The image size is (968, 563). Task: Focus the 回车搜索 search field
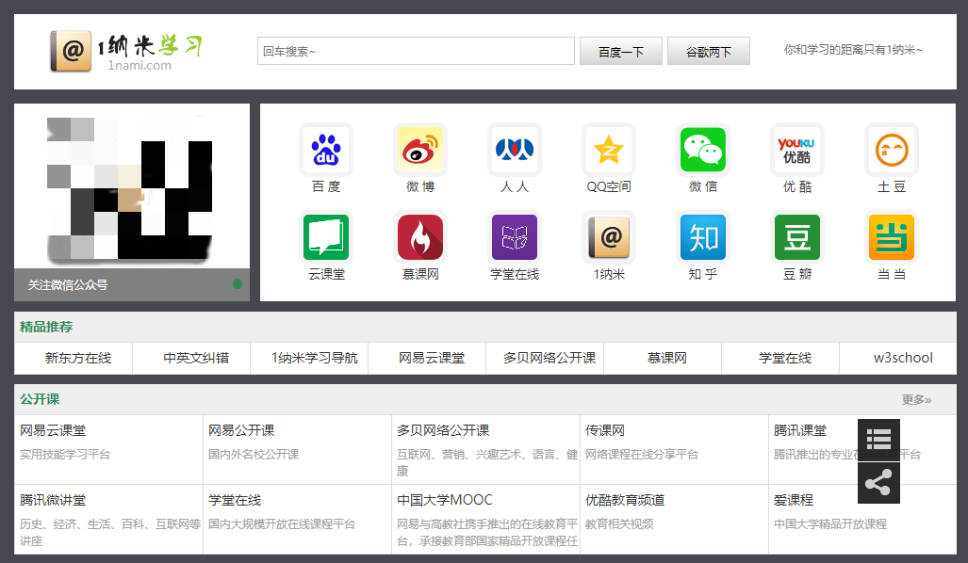[416, 51]
